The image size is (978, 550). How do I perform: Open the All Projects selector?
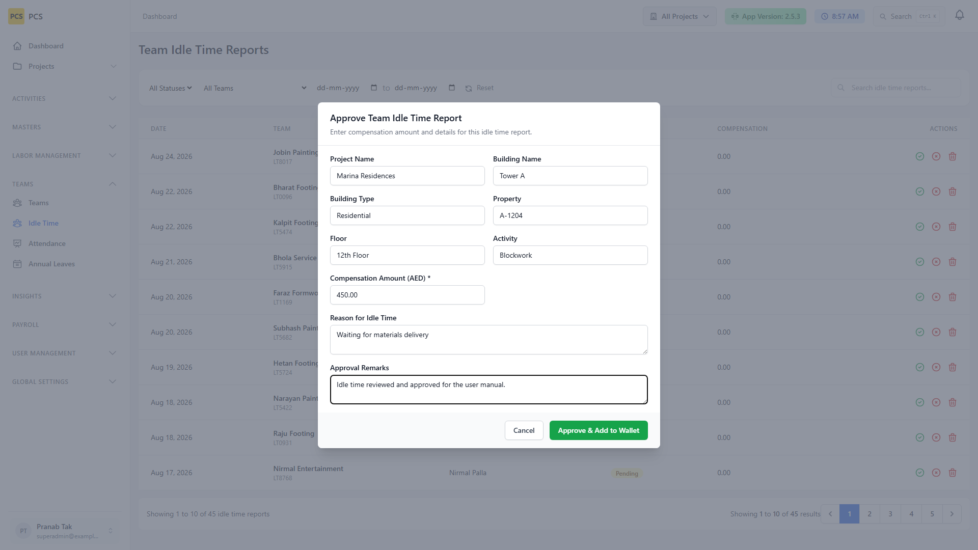(x=680, y=16)
